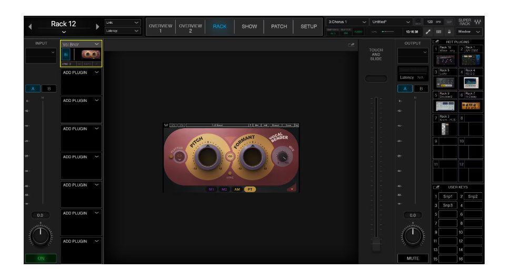Open the Rack 12 name dropdown chevron

pyautogui.click(x=64, y=32)
